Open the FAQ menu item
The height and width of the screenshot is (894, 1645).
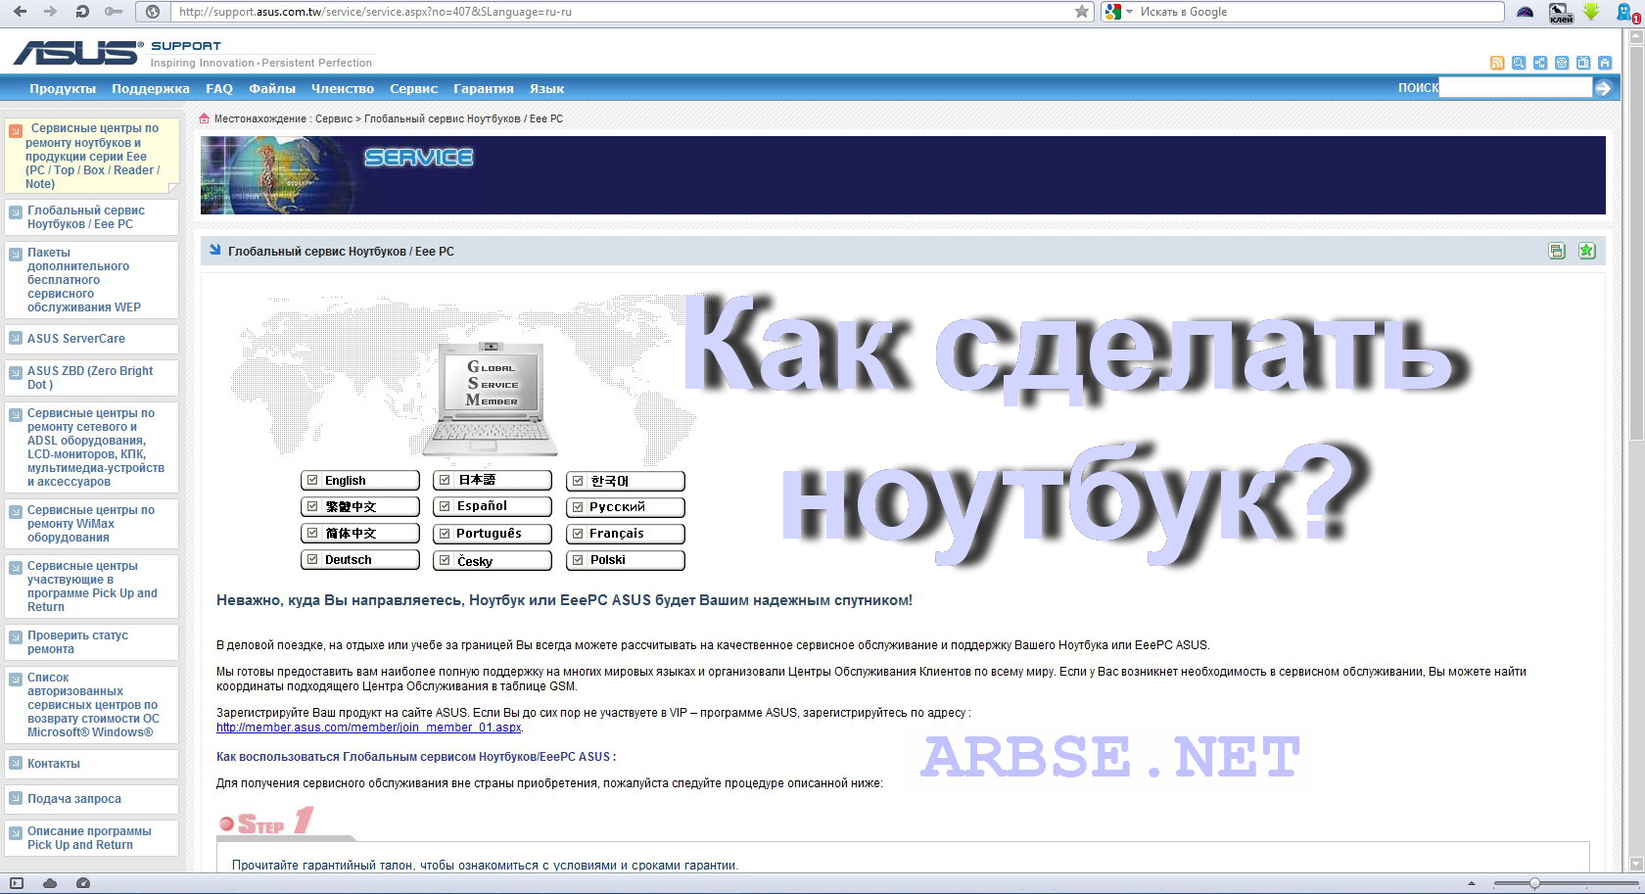coord(219,88)
